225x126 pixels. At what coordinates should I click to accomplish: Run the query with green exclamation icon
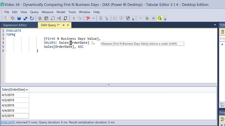point(141,18)
